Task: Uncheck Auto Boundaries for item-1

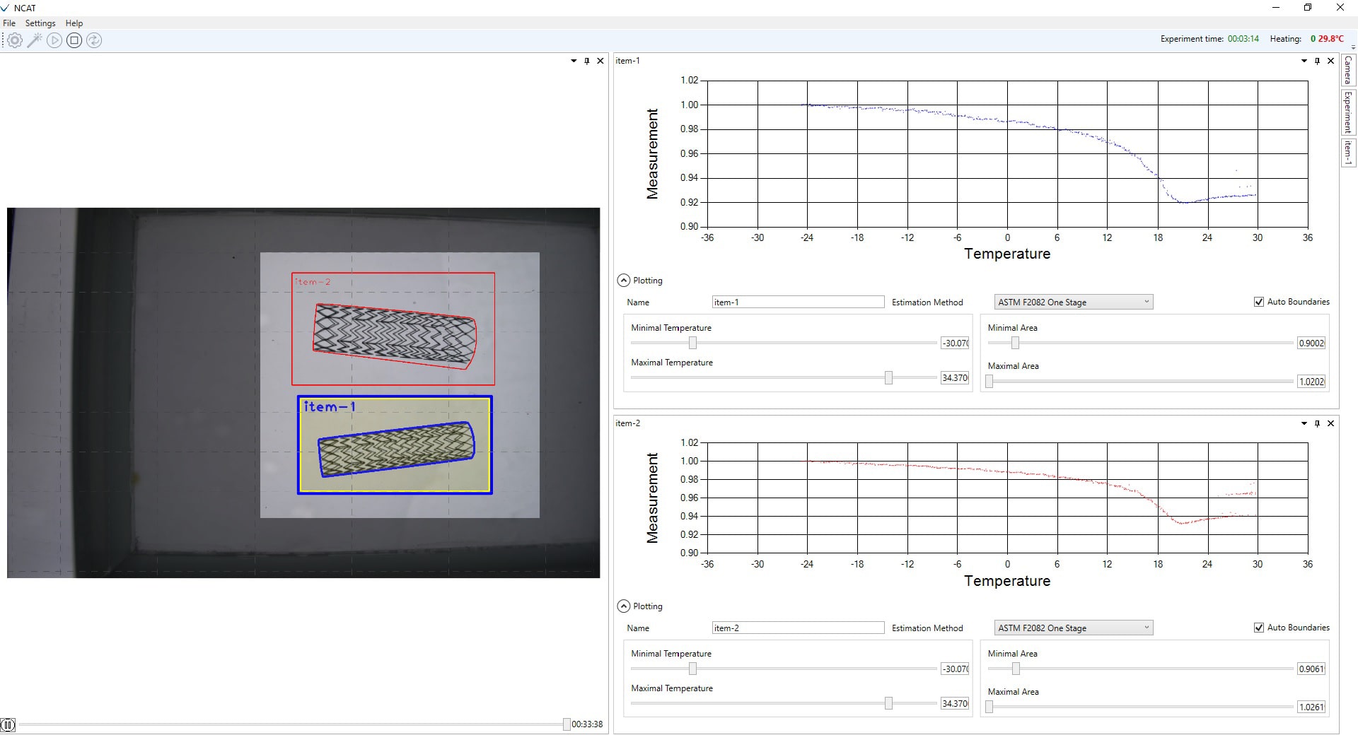Action: tap(1259, 301)
